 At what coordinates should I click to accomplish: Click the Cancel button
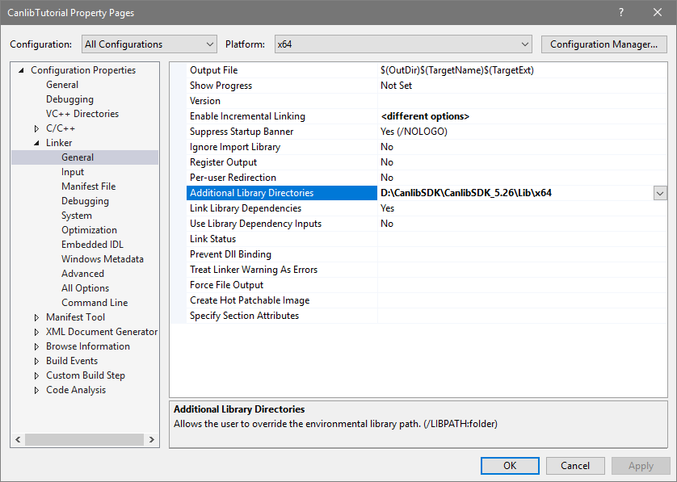[x=575, y=466]
